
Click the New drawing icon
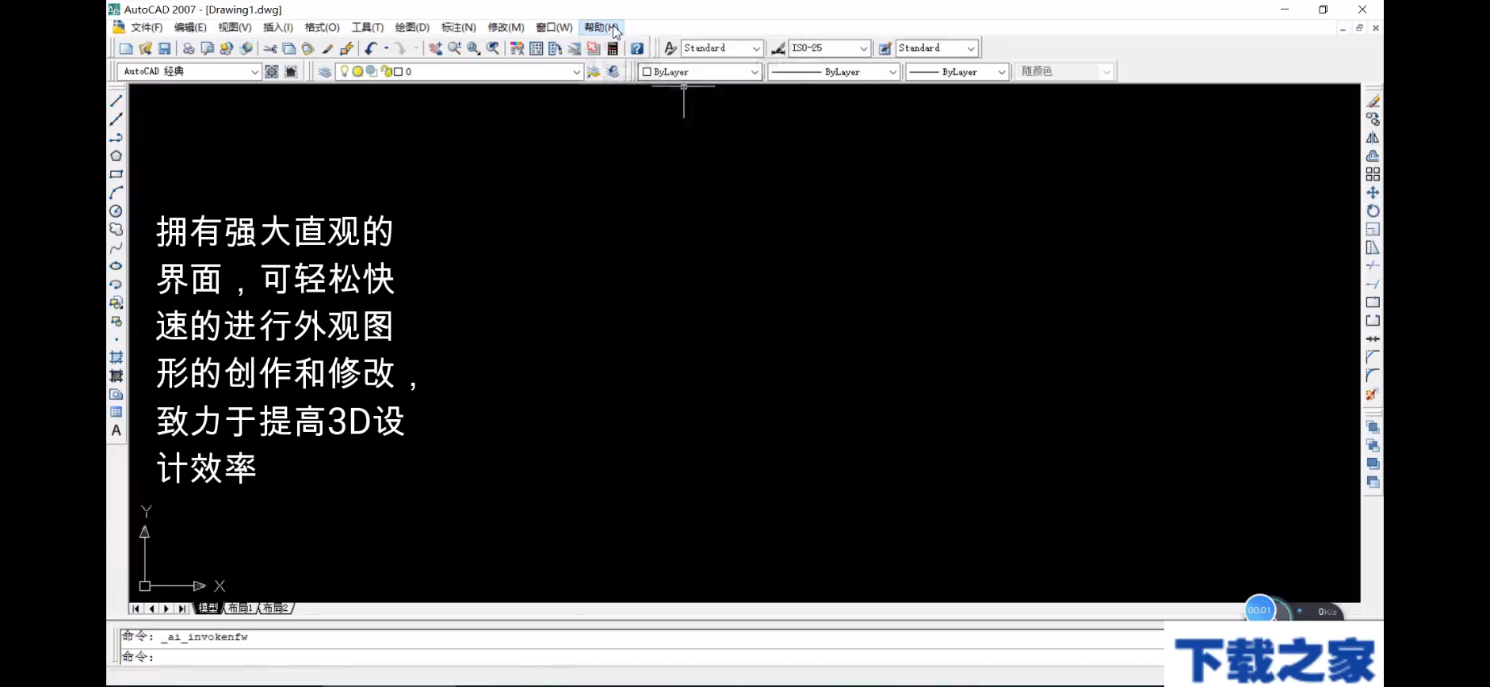126,48
